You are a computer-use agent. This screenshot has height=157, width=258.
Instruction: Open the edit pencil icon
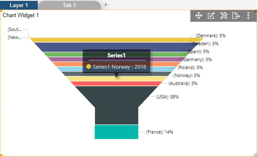point(211,16)
